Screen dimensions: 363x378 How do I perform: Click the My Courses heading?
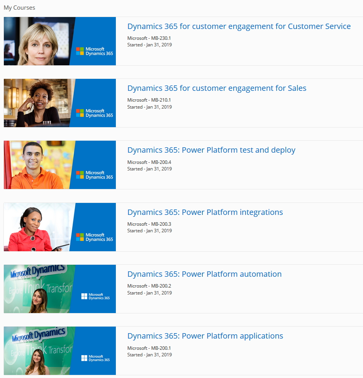click(20, 8)
